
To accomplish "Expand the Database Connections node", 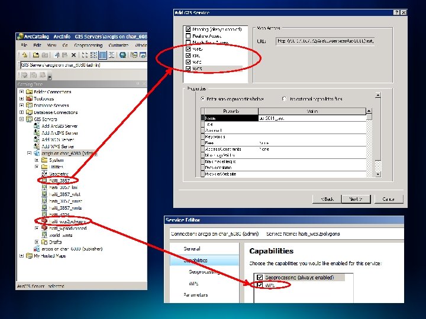I will 21,112.
